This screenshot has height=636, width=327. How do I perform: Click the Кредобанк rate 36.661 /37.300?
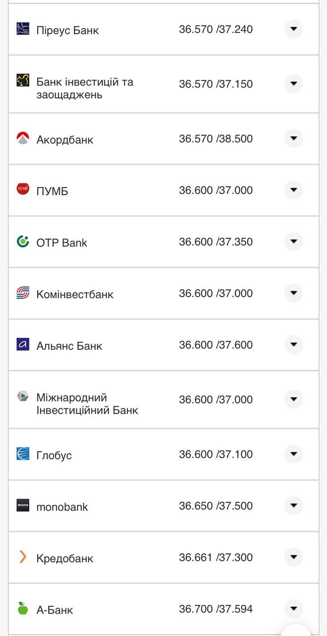tap(216, 557)
